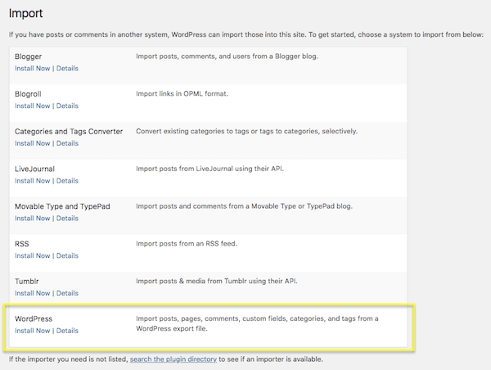Click description about converting categories to tags
The image size is (491, 370).
(x=246, y=131)
